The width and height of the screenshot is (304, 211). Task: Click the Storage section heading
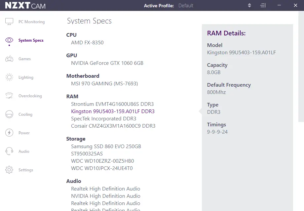pyautogui.click(x=76, y=139)
